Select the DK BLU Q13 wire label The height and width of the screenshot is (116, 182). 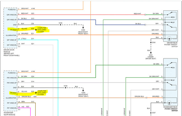28,19
